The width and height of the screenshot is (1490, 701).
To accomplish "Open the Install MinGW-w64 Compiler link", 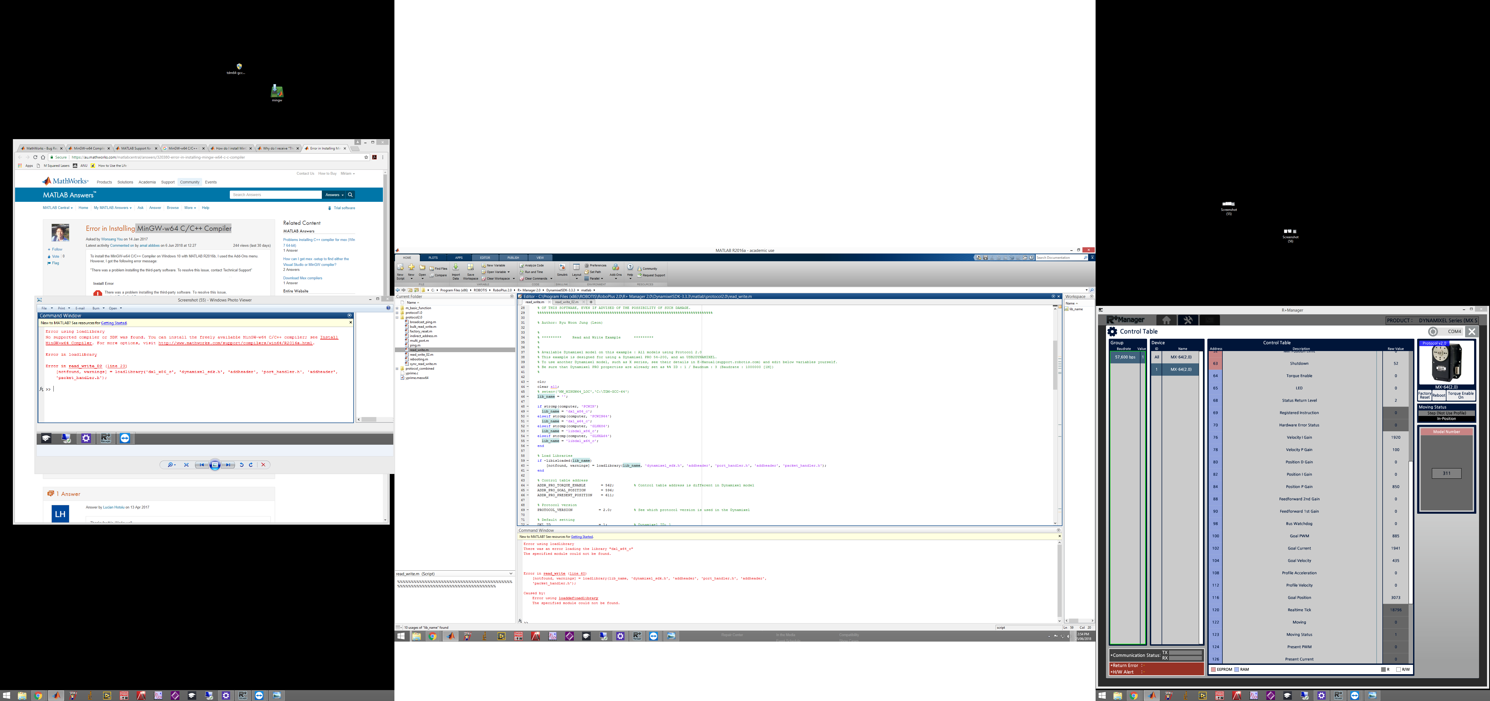I will [69, 343].
